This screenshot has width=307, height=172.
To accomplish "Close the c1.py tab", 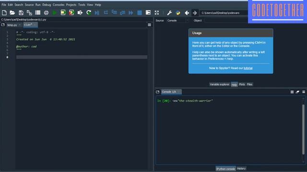I will pos(35,25).
